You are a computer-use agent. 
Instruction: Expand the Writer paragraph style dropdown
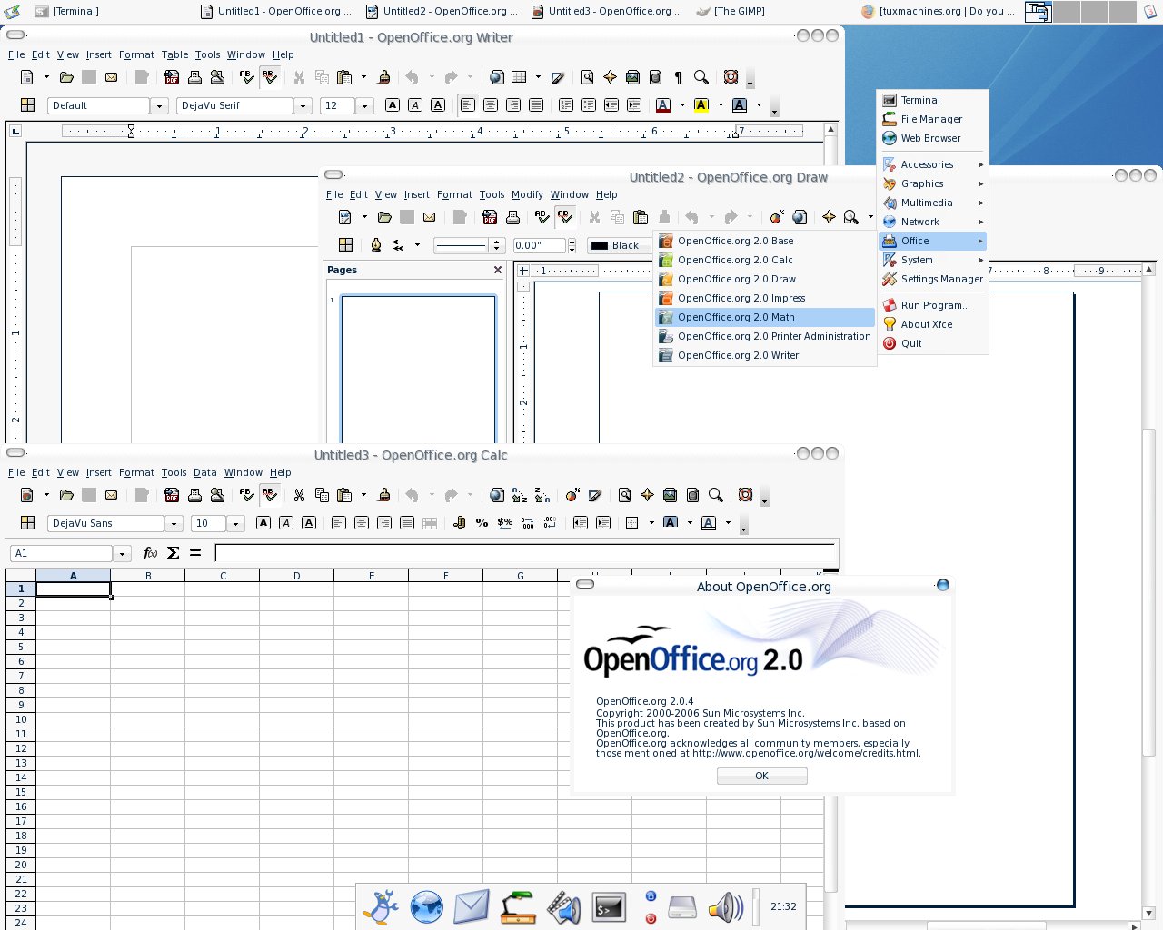[159, 106]
